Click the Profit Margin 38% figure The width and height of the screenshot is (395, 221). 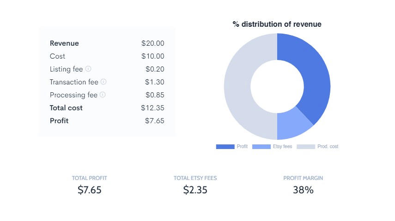(x=303, y=190)
